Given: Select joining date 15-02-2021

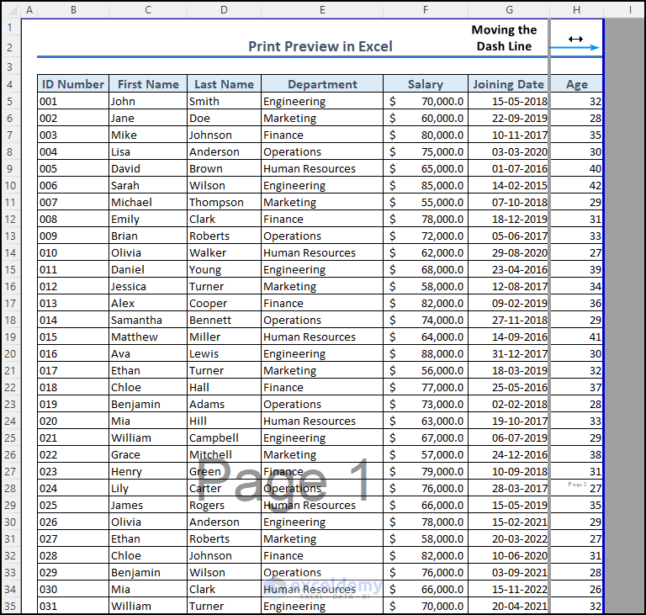Looking at the screenshot, I should point(508,522).
